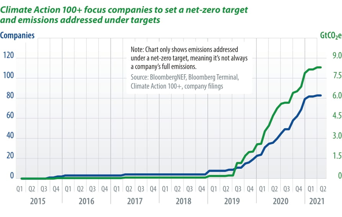
Task: Select the 2021 year label
Action: (x=317, y=201)
